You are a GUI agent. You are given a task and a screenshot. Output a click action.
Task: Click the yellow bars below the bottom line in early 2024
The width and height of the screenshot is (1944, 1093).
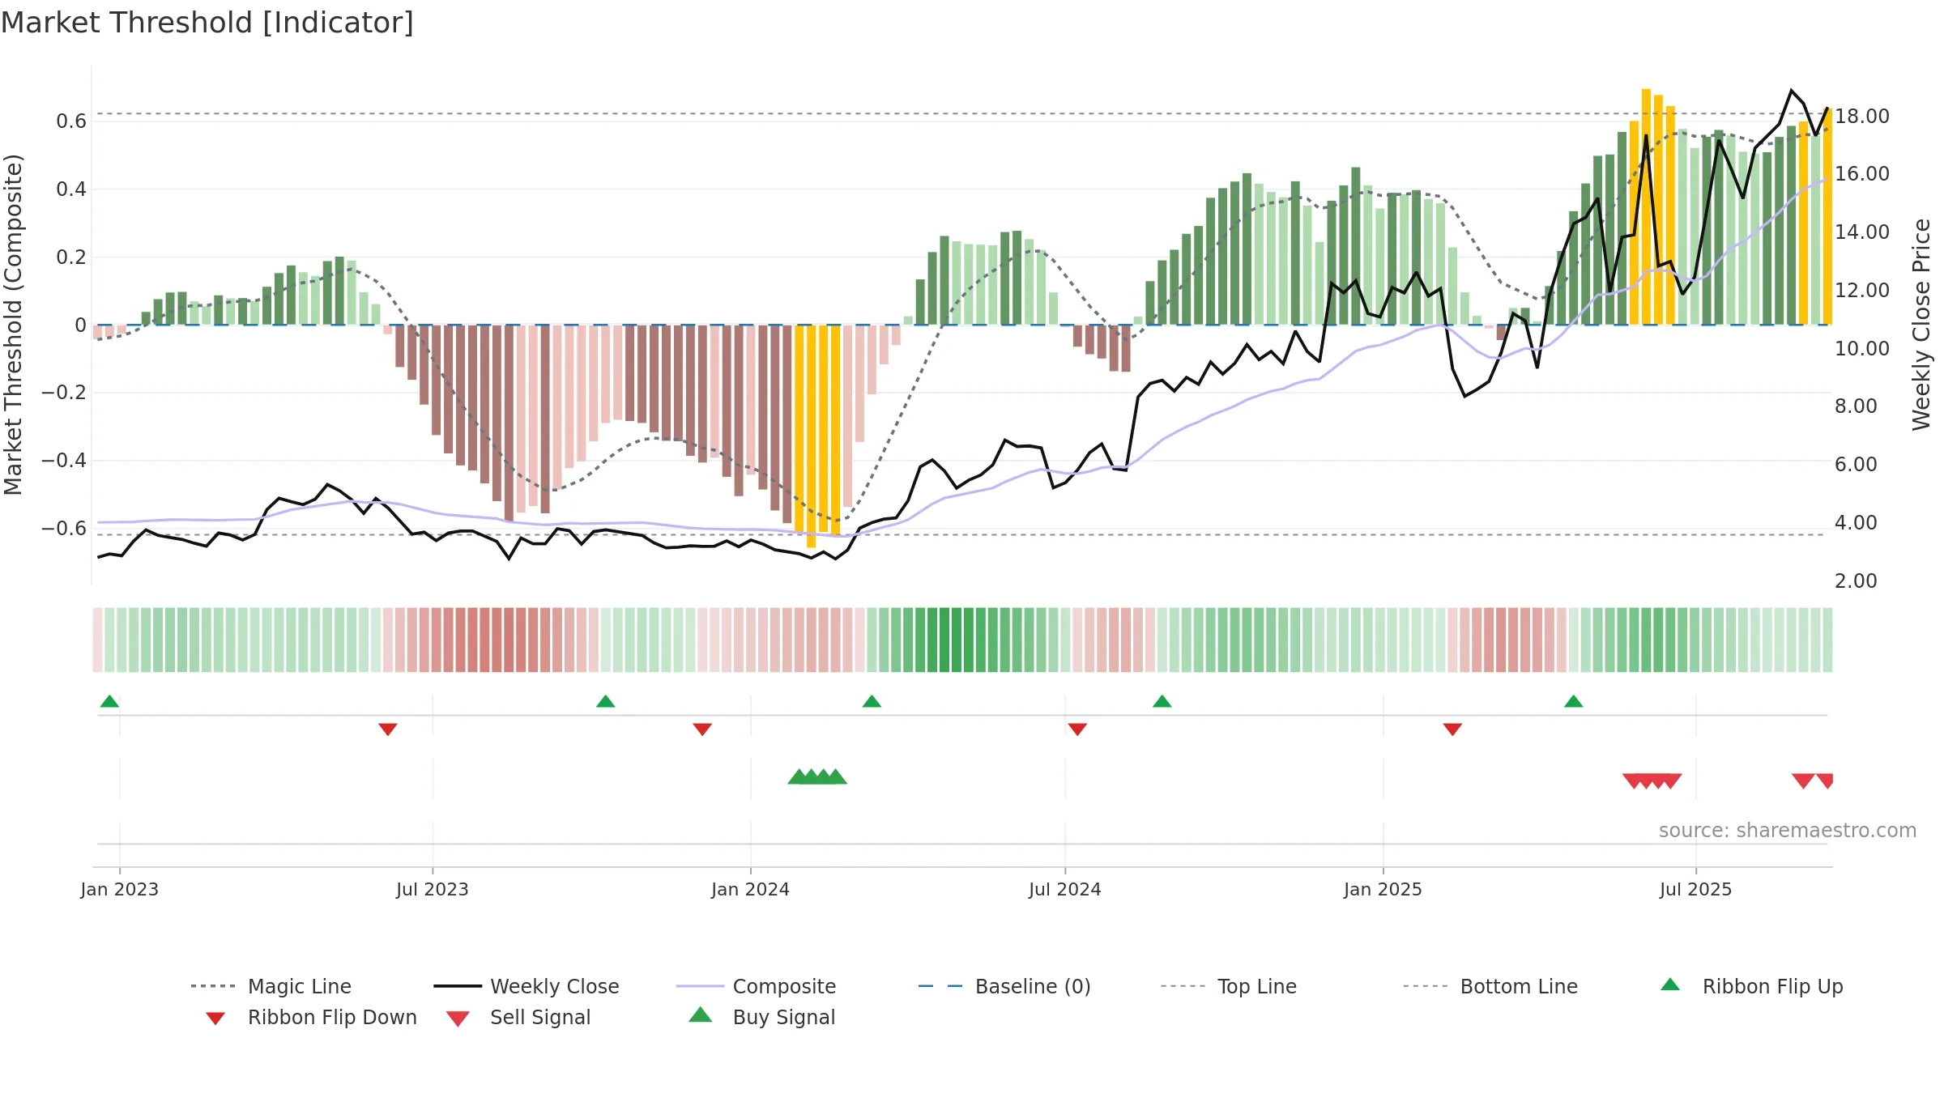(817, 436)
